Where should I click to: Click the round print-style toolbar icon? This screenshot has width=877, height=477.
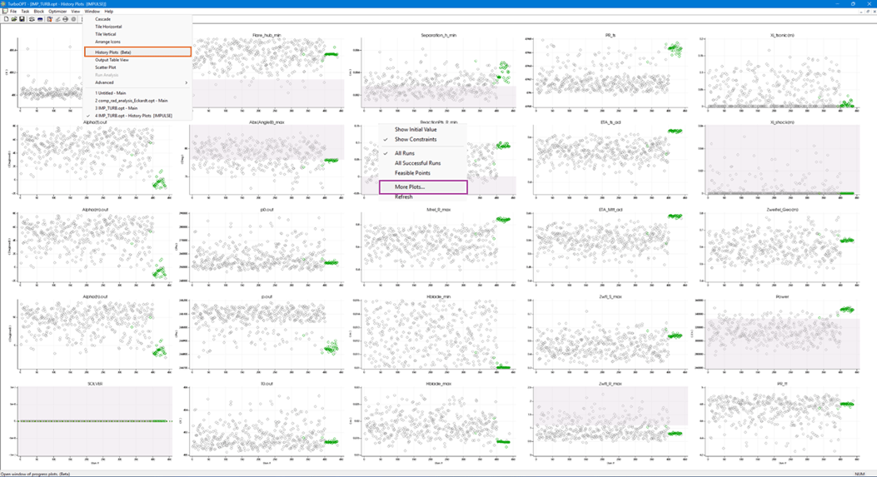coord(66,19)
